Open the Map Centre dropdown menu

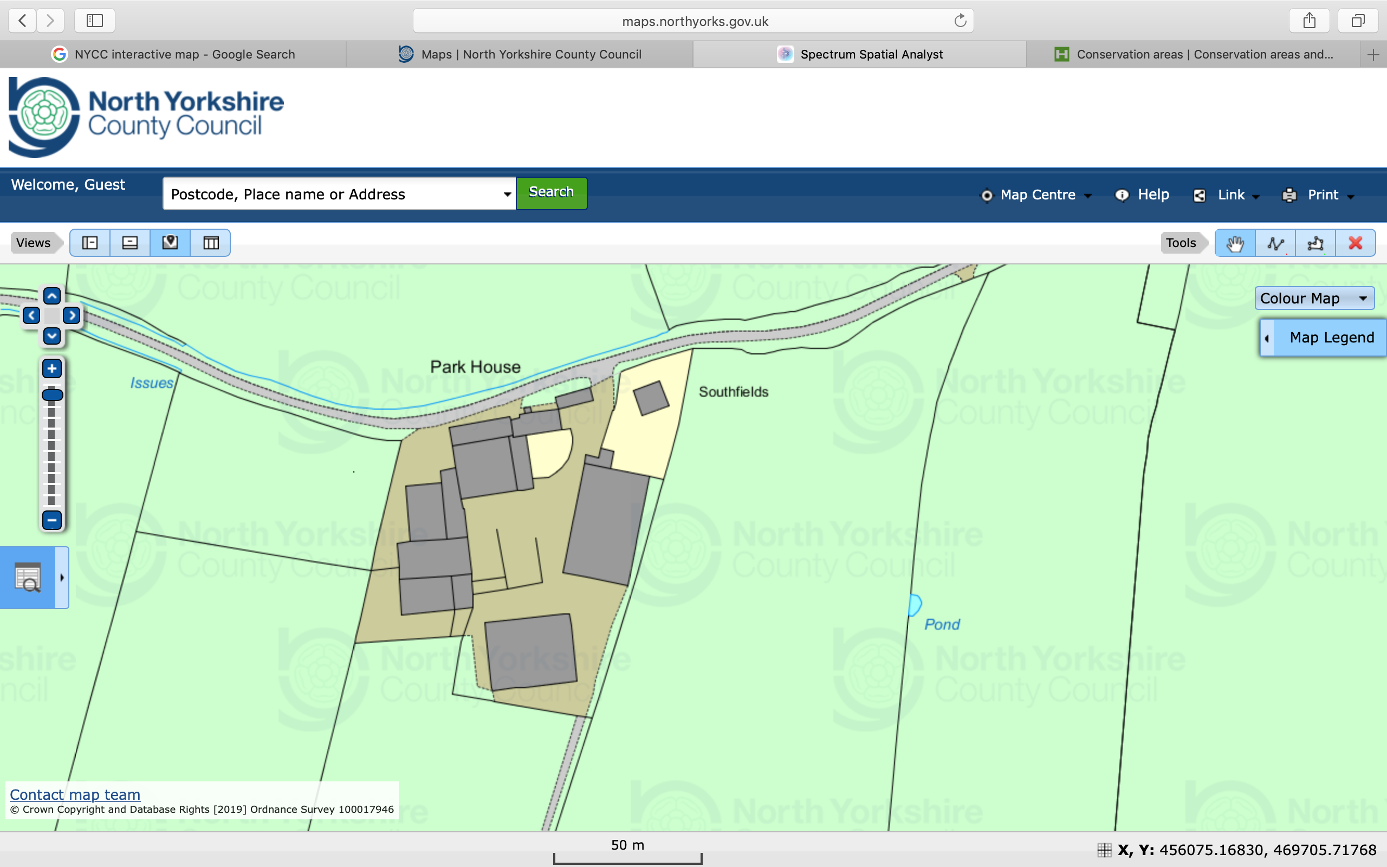[1038, 195]
